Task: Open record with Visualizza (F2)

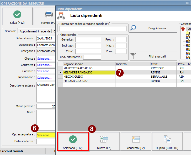Action: [136, 141]
